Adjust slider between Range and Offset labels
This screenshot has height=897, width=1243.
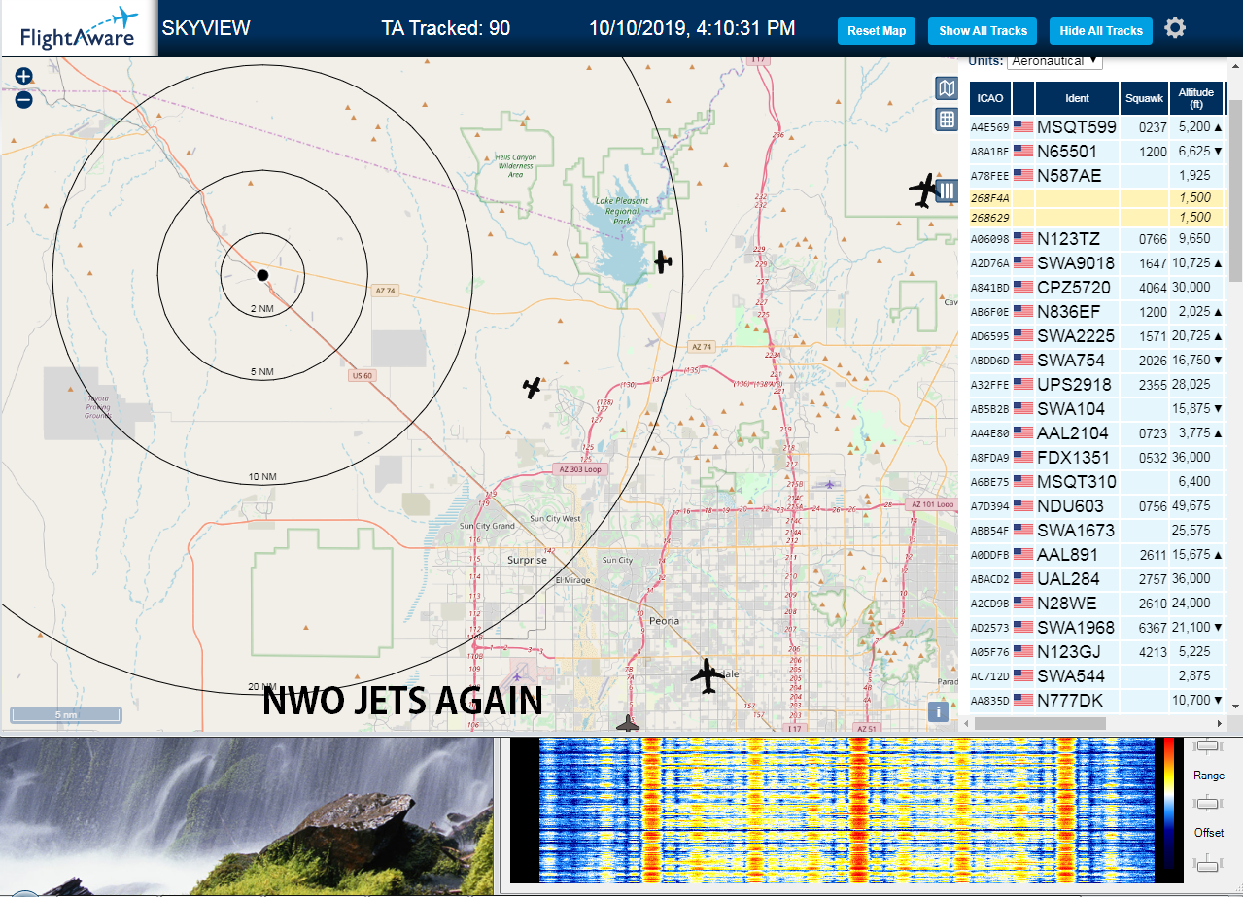pos(1208,803)
